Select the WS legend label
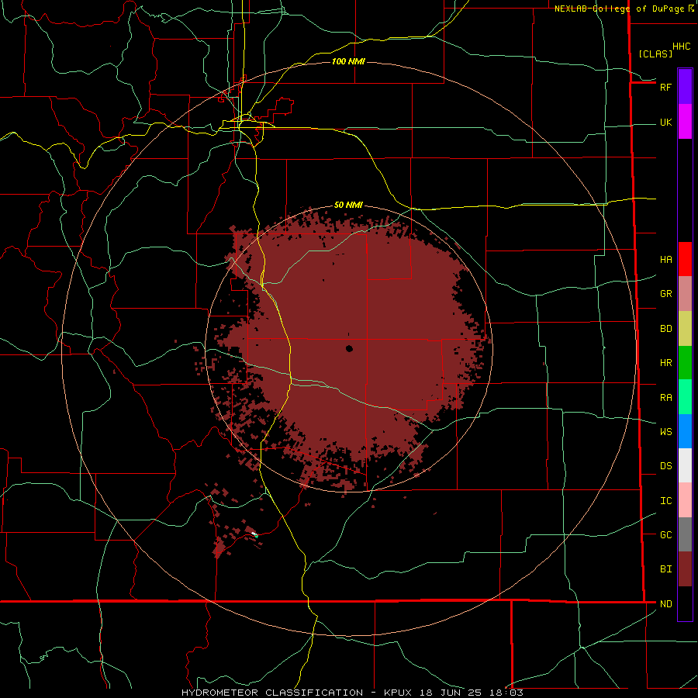Screen dimensions: 698x698 [666, 431]
